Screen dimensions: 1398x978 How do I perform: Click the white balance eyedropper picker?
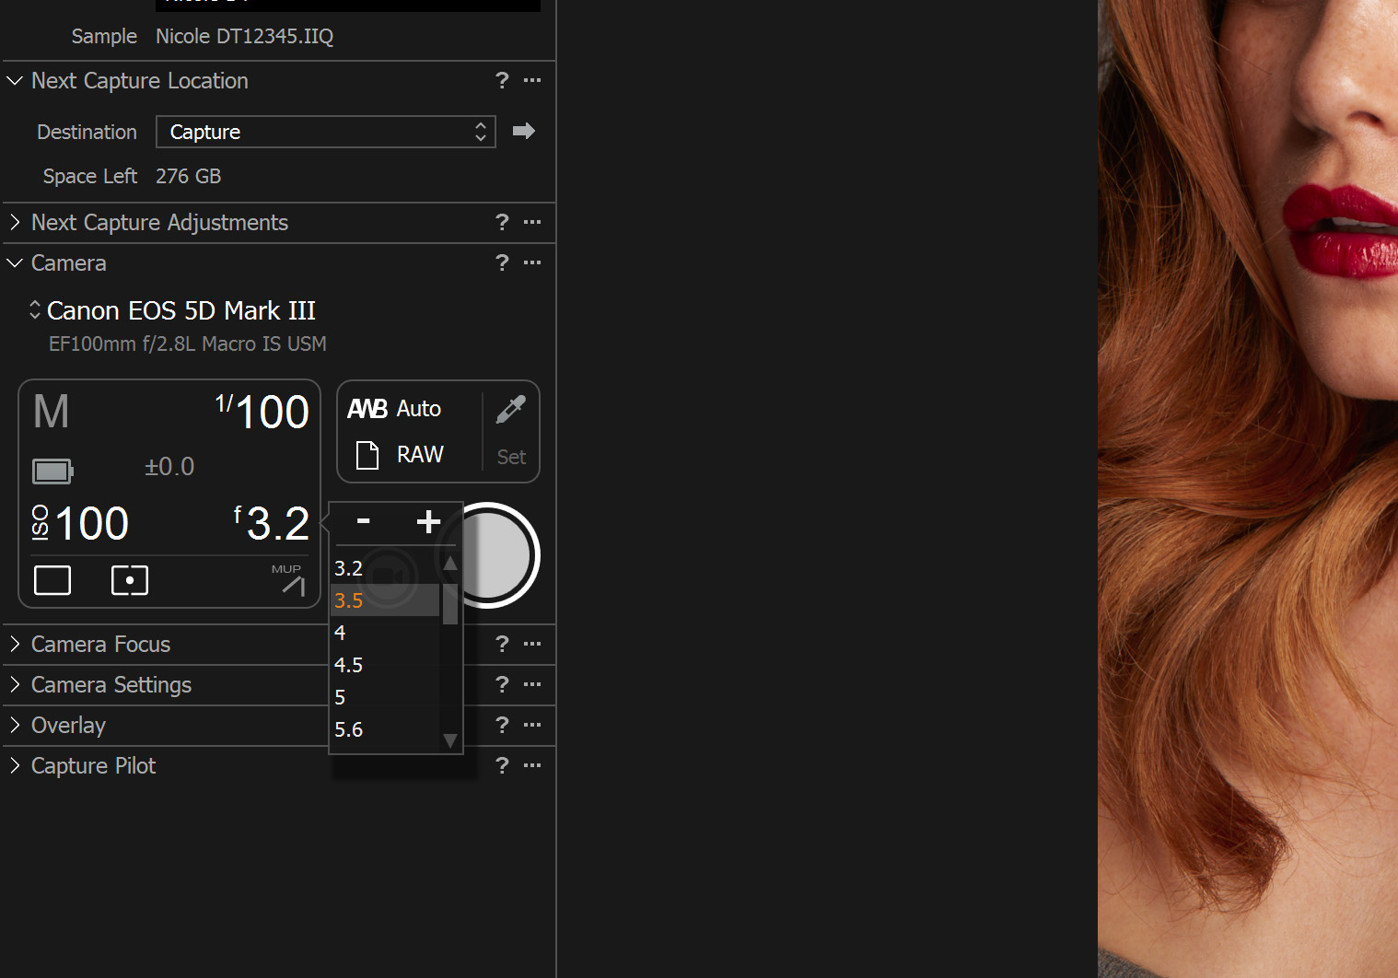tap(510, 410)
